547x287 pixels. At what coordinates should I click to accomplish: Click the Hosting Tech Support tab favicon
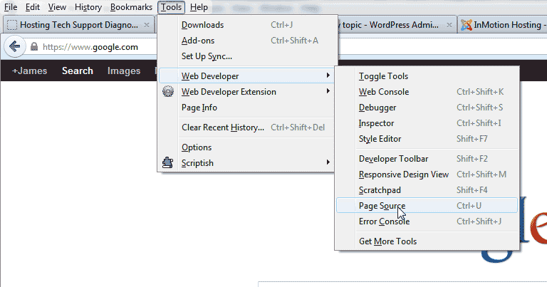11,24
